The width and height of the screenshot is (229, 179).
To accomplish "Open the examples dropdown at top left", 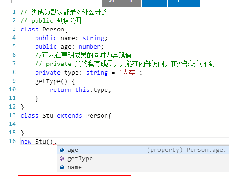I will click(51, 1).
